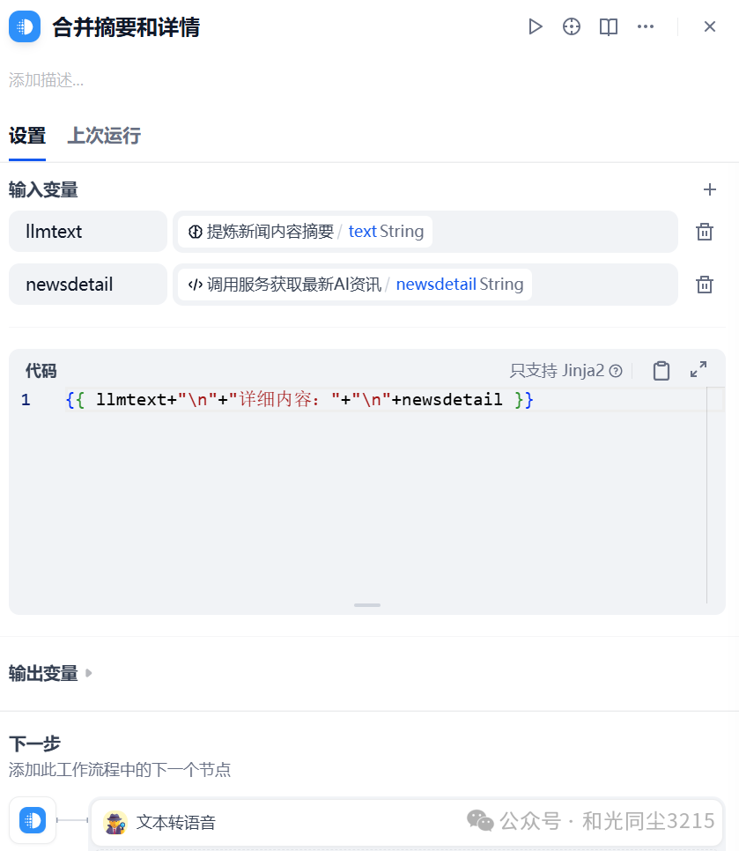
Task: Click the blue node icon in 下一步 section
Action: pos(33,820)
